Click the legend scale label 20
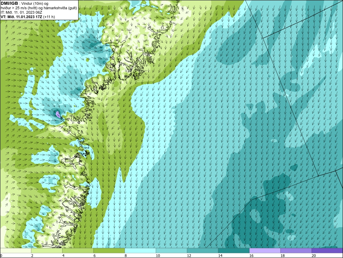Image resolution: width=343 pixels, height=258 pixels. [x=314, y=256]
